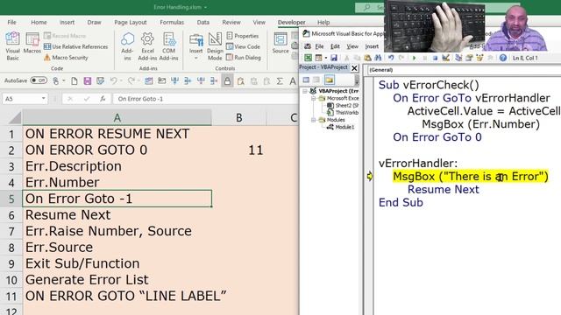
Task: Click View Microsoft Excel icon in VBA toolbar
Action: click(308, 58)
